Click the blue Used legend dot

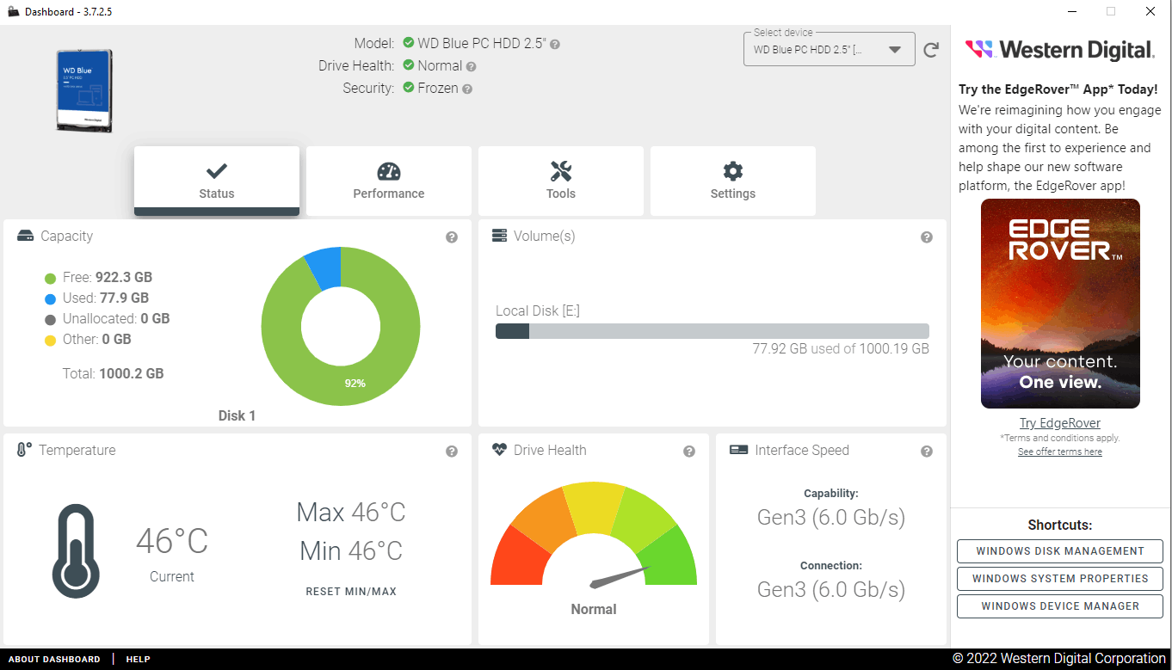[51, 298]
